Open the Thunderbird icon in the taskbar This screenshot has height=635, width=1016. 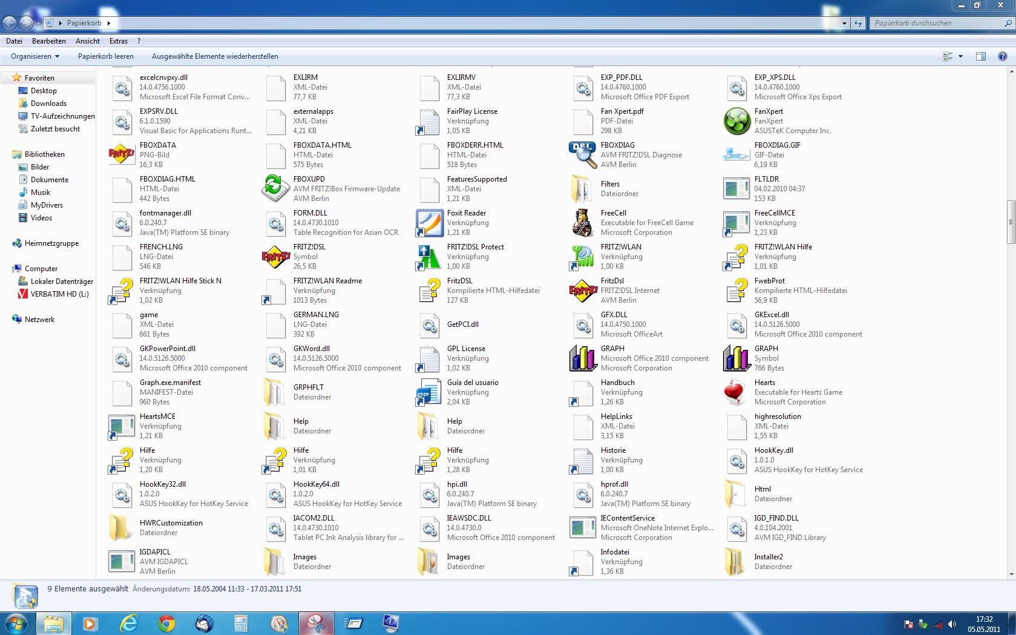click(204, 623)
